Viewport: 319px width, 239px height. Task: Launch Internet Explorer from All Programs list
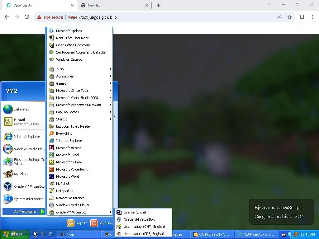(80, 141)
